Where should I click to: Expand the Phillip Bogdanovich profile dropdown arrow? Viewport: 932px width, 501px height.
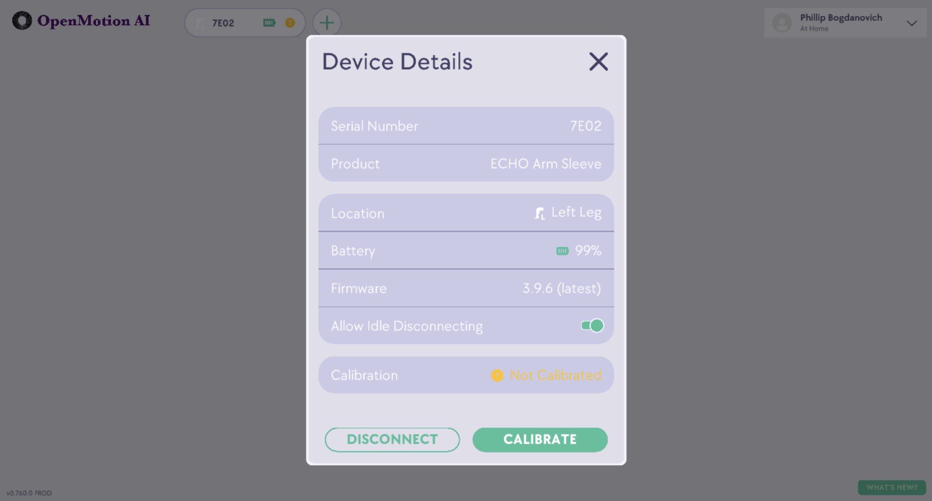[911, 23]
